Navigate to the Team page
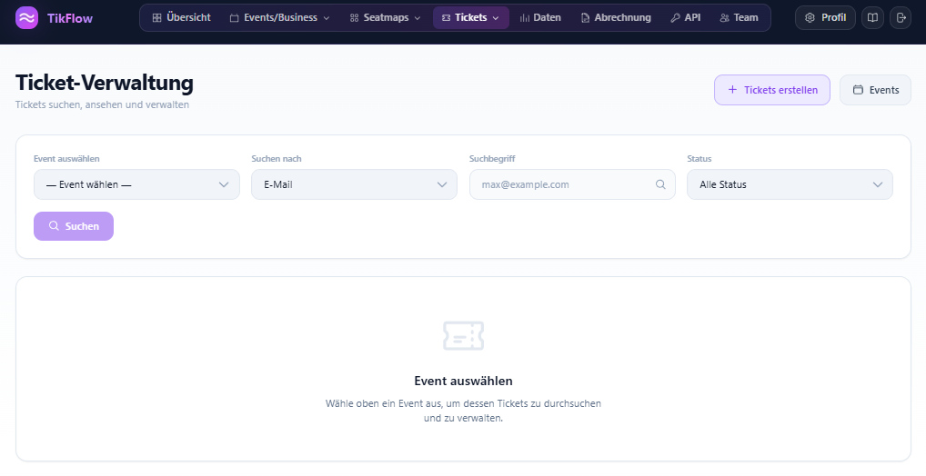926x476 pixels. 738,18
